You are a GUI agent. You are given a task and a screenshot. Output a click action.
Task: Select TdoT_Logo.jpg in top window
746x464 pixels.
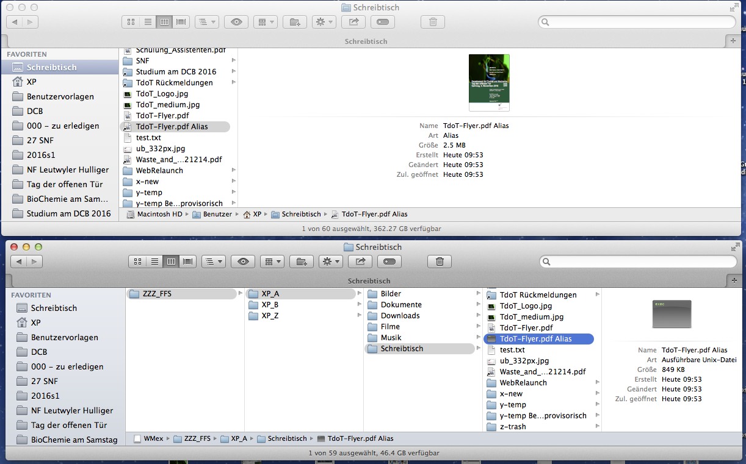[162, 94]
